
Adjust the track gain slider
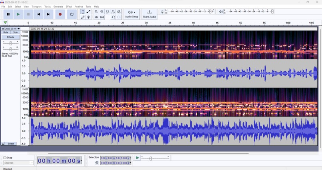10,43
